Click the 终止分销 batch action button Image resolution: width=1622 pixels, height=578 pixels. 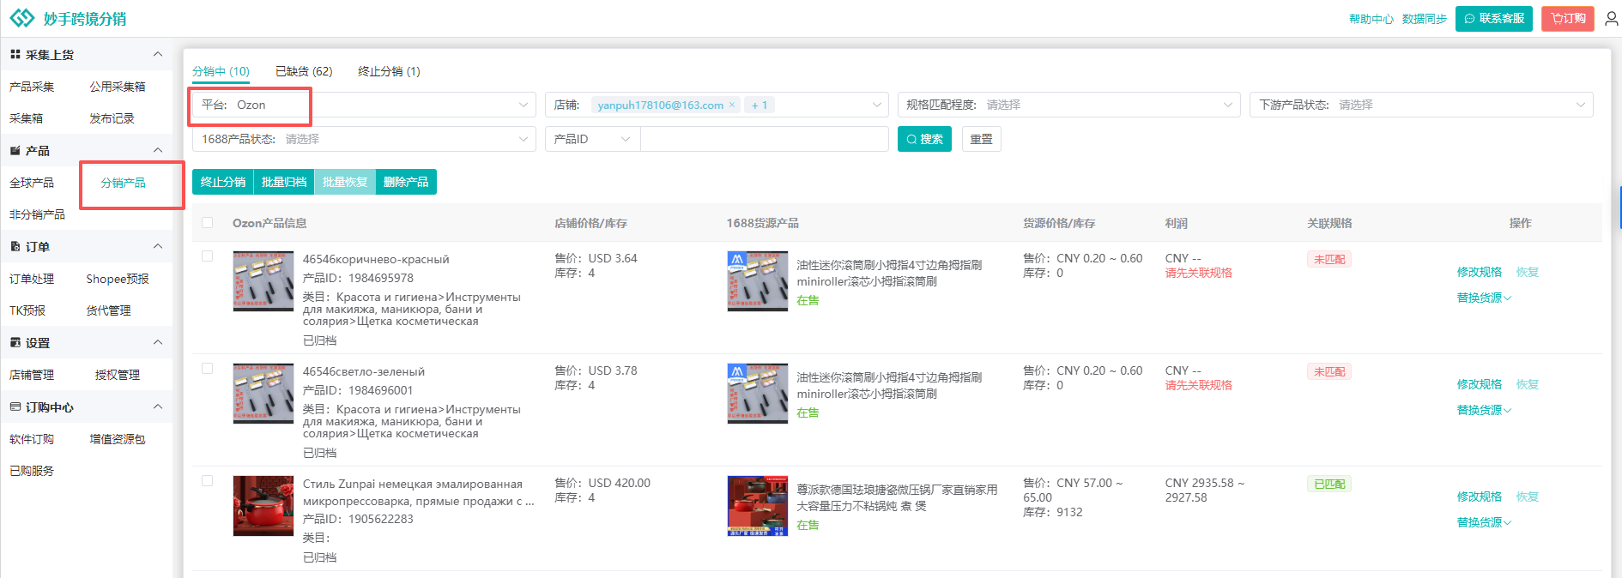[223, 182]
